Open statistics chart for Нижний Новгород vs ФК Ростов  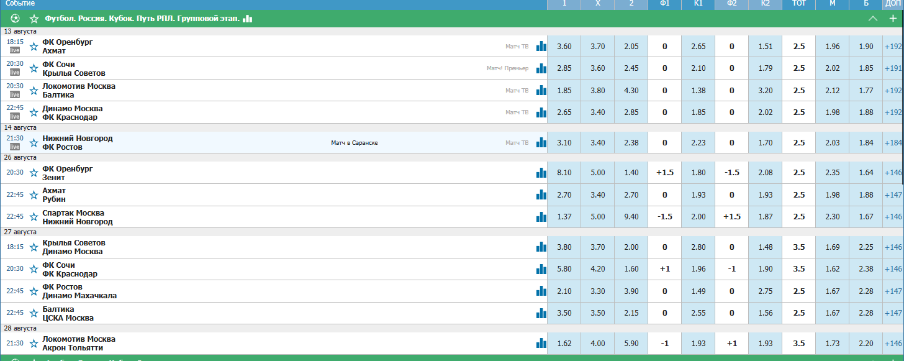[541, 142]
